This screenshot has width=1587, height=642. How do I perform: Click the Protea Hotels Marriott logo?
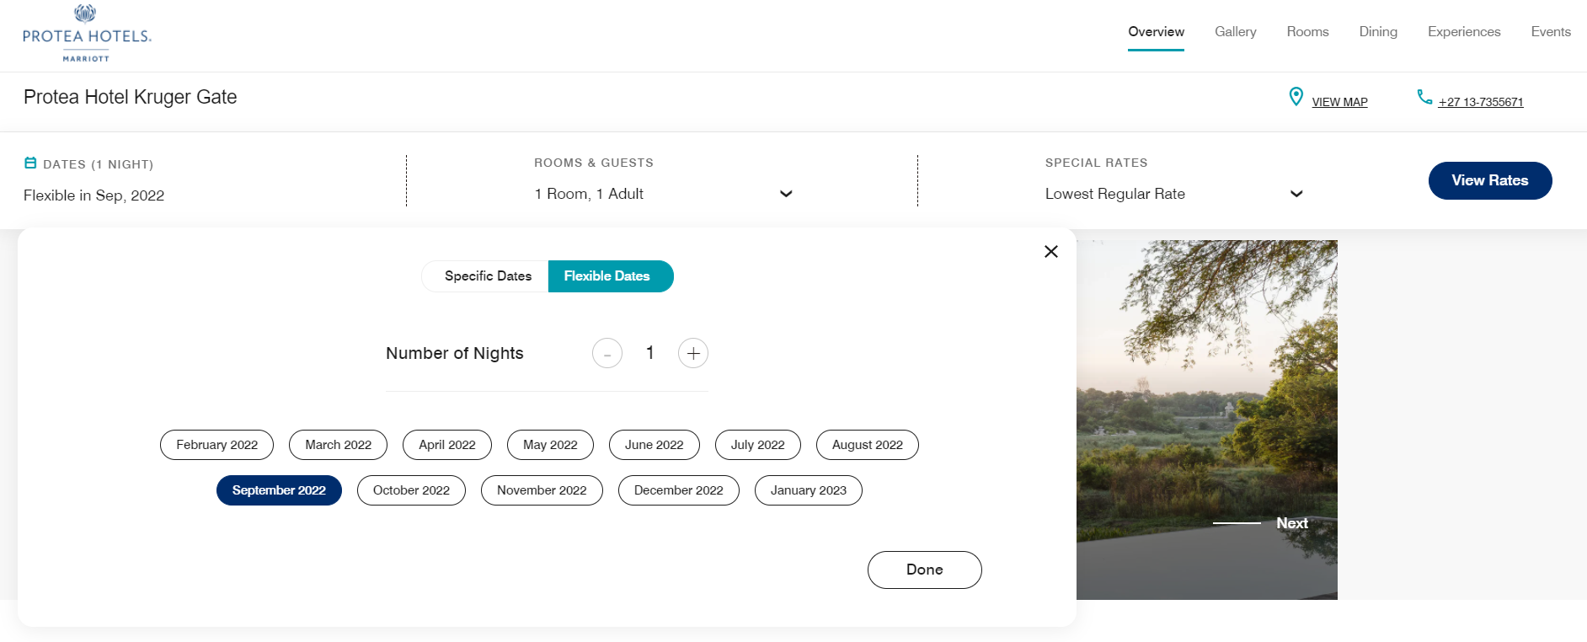tap(87, 34)
